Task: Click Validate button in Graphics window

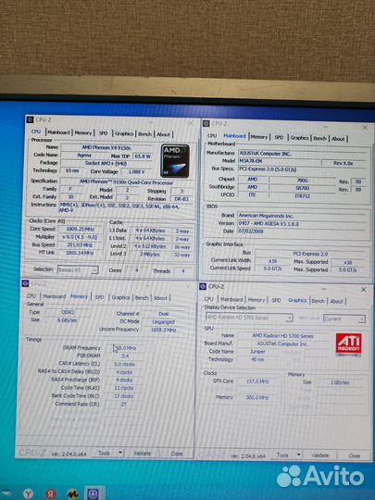Action: [x=319, y=456]
